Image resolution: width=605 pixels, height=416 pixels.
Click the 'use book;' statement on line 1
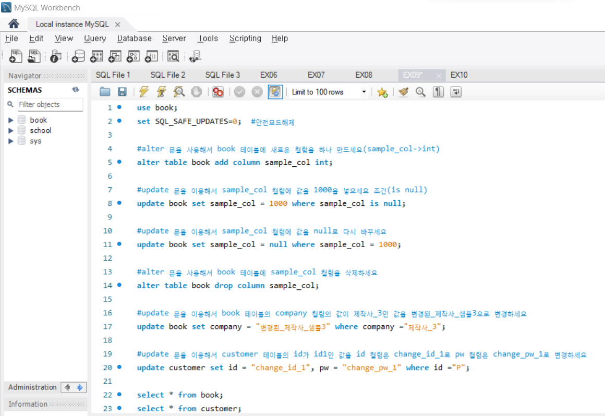(x=157, y=107)
